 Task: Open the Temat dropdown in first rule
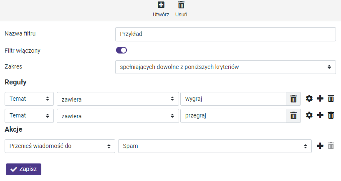[29, 99]
